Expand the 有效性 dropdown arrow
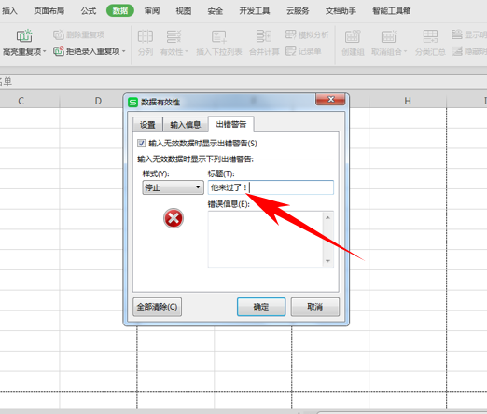Screen dimensions: 487x414 point(187,51)
